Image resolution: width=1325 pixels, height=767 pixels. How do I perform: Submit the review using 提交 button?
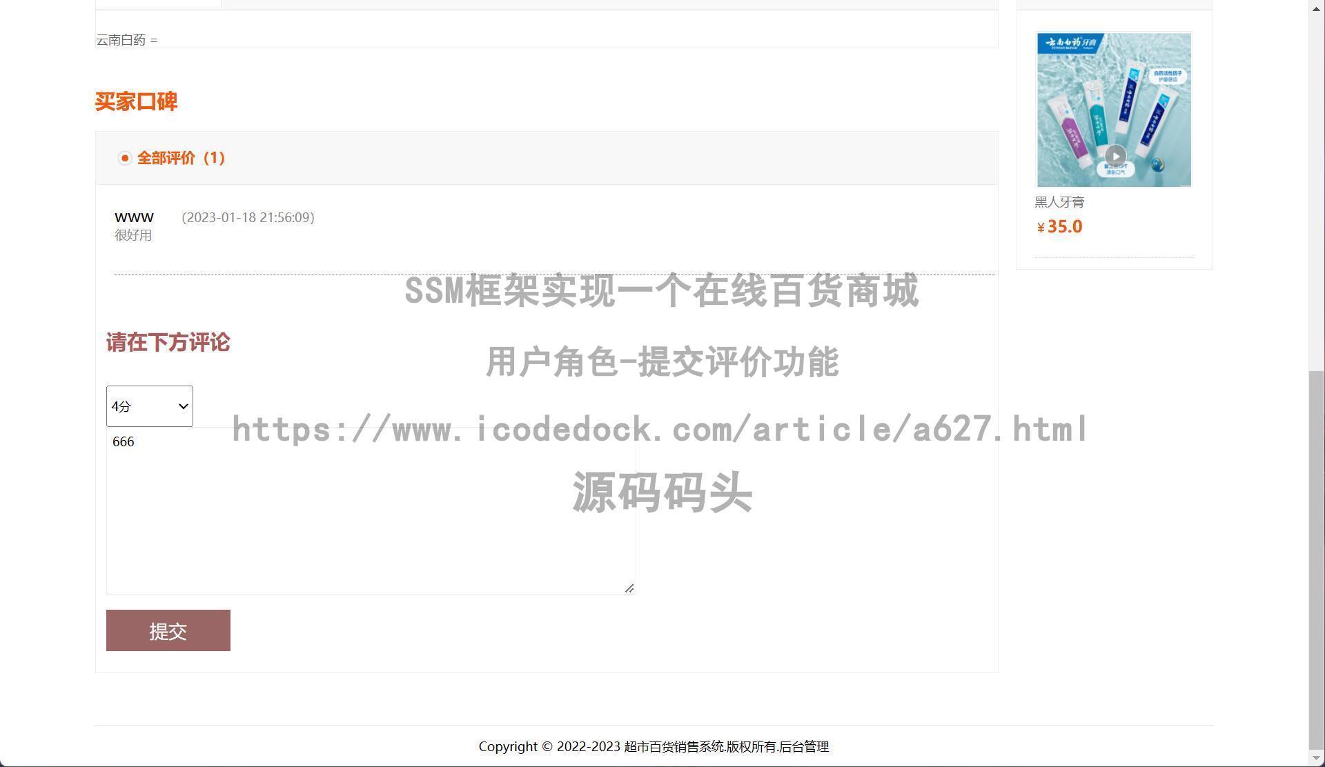click(x=168, y=630)
